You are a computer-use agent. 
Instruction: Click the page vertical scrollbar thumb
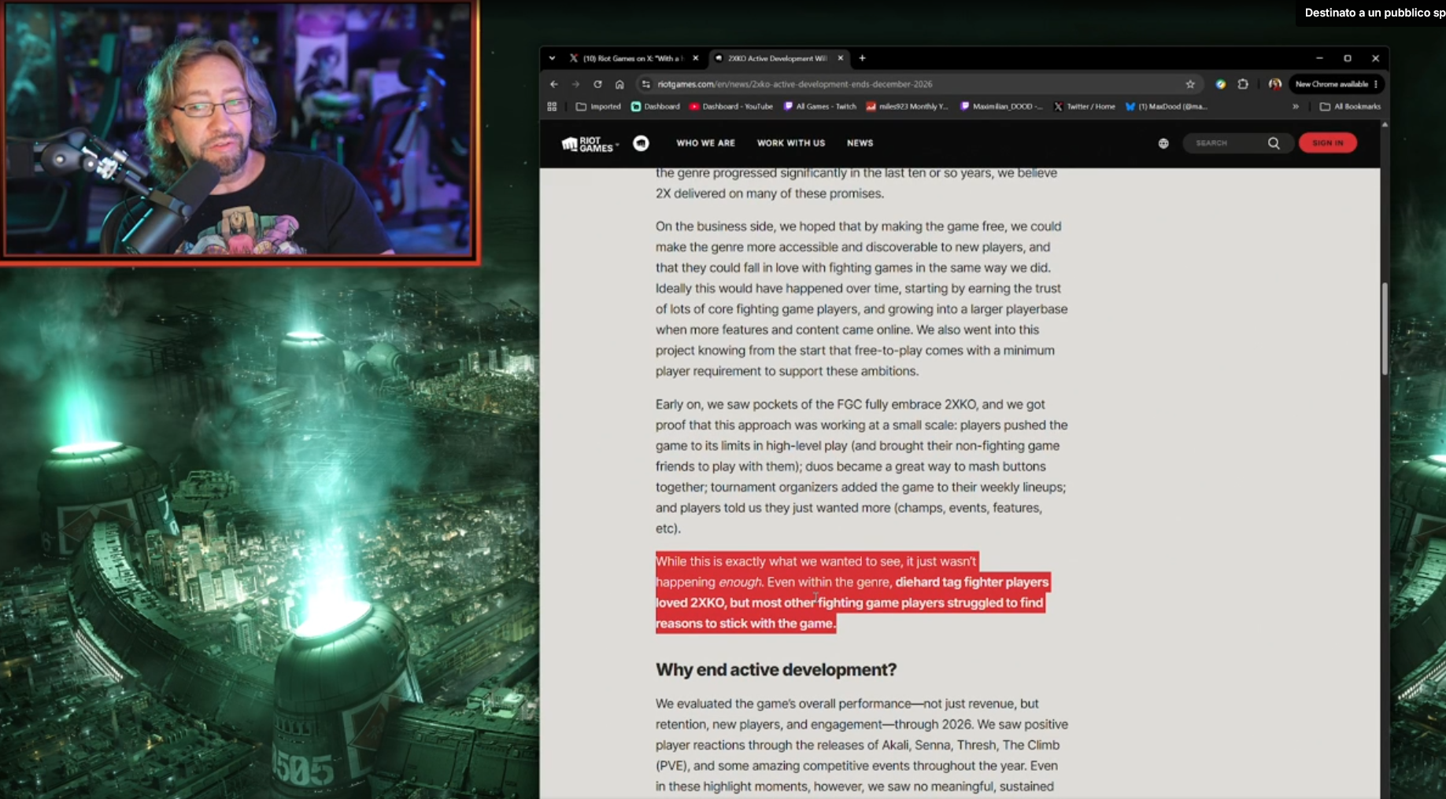tap(1385, 329)
